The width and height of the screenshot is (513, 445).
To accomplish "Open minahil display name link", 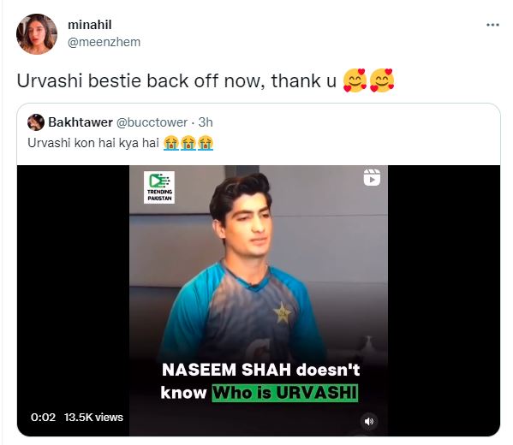I will (x=90, y=25).
